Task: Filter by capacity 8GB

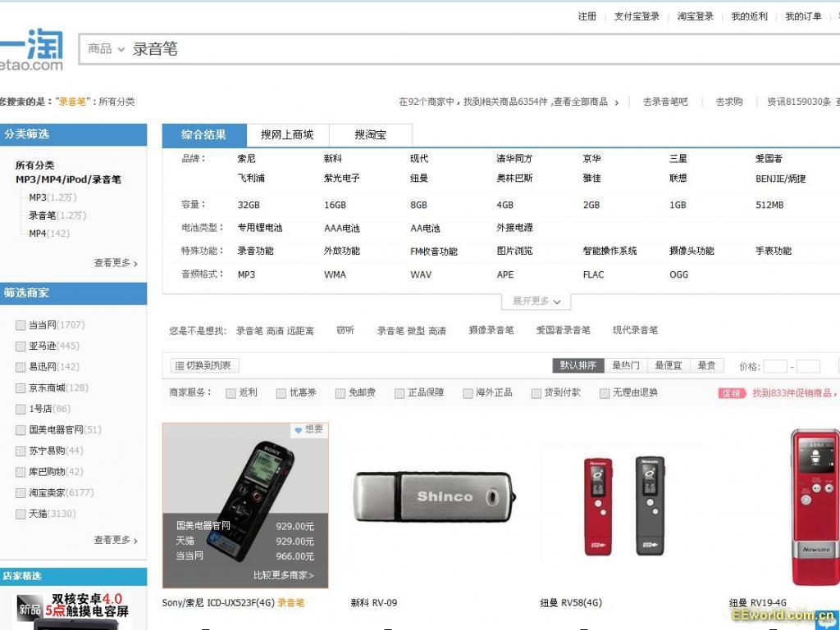Action: click(x=418, y=206)
